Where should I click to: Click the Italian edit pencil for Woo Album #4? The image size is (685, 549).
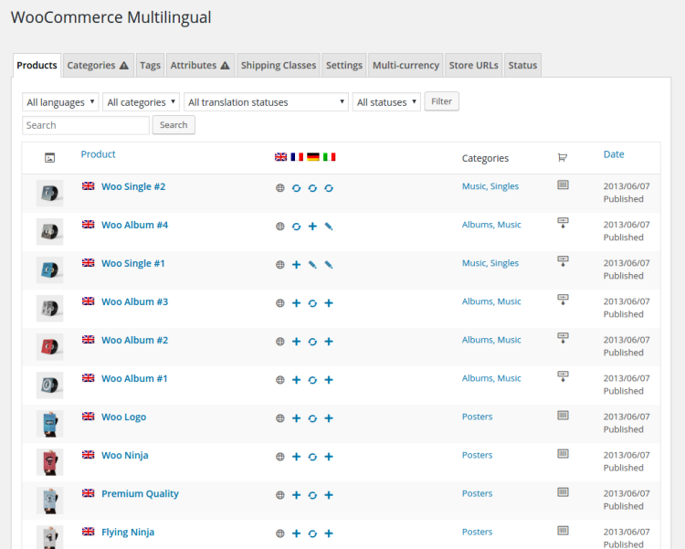tap(329, 226)
